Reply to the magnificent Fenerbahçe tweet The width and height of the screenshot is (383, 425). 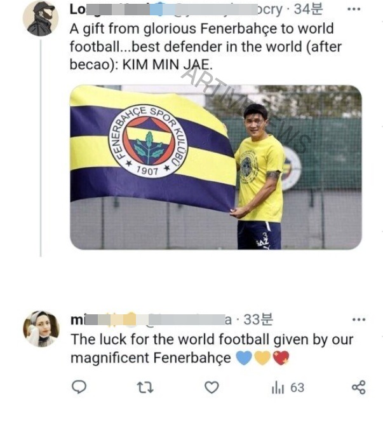[x=79, y=387]
